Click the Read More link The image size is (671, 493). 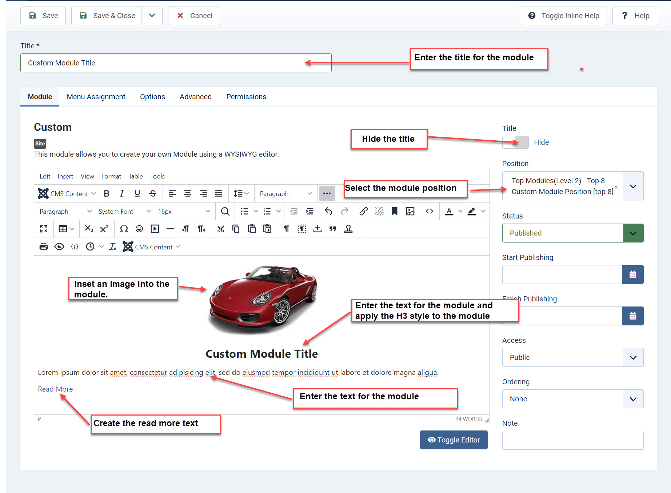tap(55, 389)
